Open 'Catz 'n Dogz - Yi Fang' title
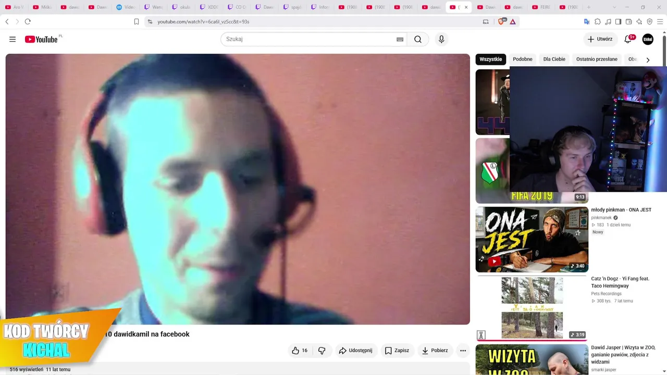The height and width of the screenshot is (375, 667). (x=620, y=282)
